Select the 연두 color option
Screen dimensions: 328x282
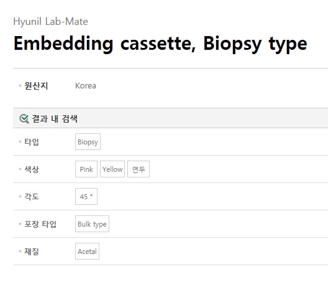[x=139, y=169]
